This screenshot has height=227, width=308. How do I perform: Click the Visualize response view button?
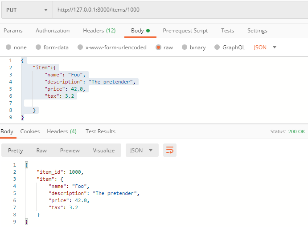(103, 151)
